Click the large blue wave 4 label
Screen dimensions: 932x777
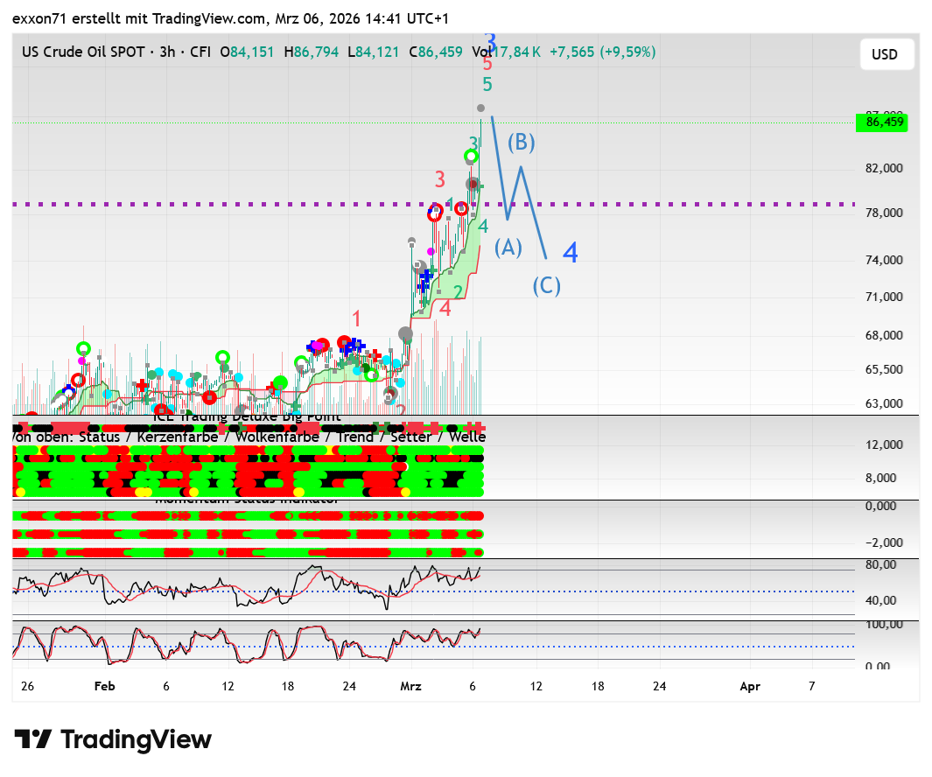[x=571, y=254]
